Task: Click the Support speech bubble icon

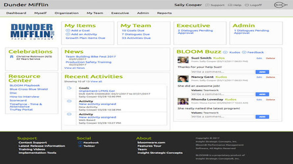Action: tap(207, 5)
